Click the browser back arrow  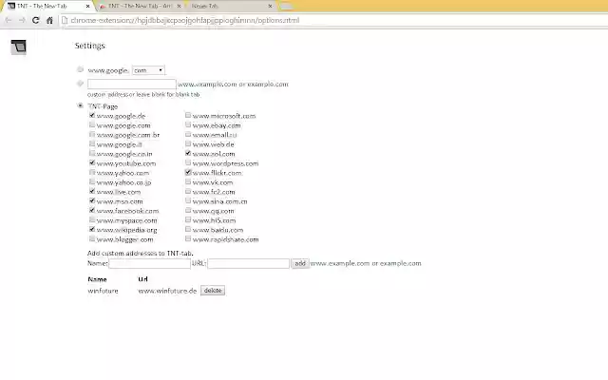click(x=9, y=20)
